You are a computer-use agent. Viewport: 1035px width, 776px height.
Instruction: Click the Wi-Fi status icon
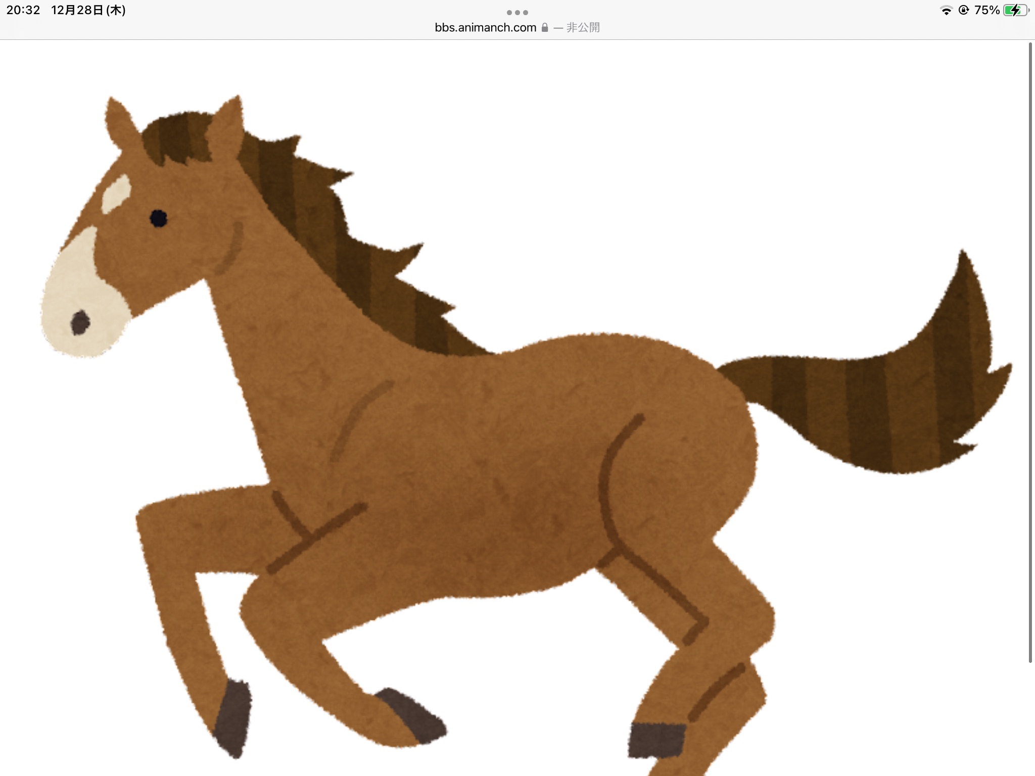click(946, 11)
